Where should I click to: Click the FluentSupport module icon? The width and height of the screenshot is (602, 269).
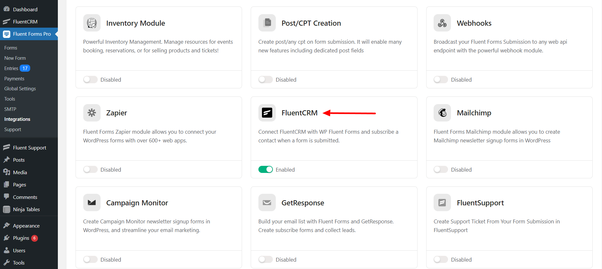(442, 202)
